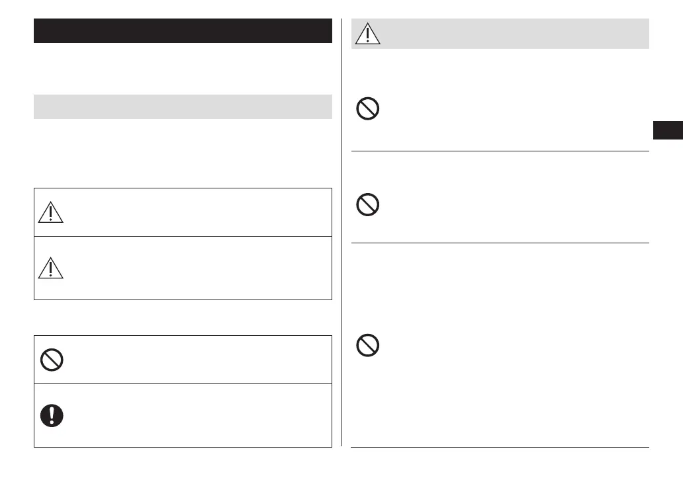This screenshot has height=480, width=683.
Task: Click the middle prohibition icon in right column
Action: (368, 204)
